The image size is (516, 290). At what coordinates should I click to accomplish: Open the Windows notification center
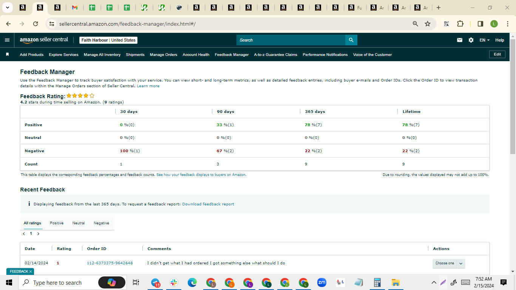point(504,282)
